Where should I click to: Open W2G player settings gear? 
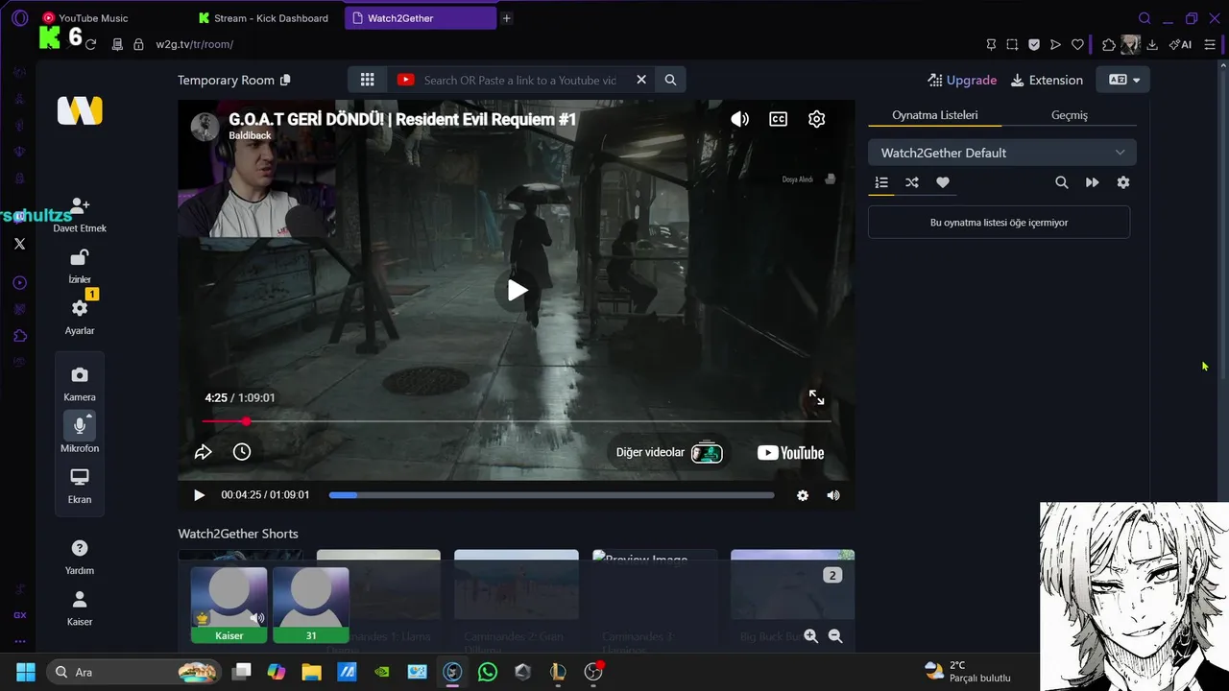803,495
